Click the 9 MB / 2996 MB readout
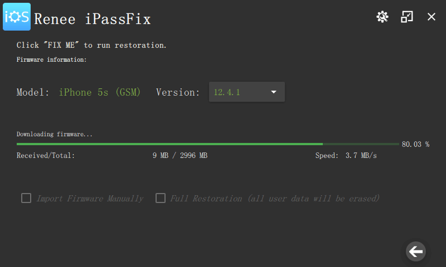 (x=180, y=156)
